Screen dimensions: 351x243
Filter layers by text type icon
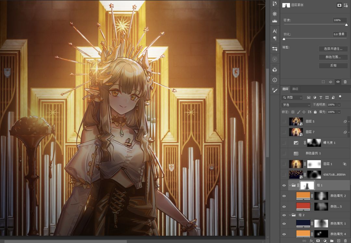pyautogui.click(x=321, y=98)
